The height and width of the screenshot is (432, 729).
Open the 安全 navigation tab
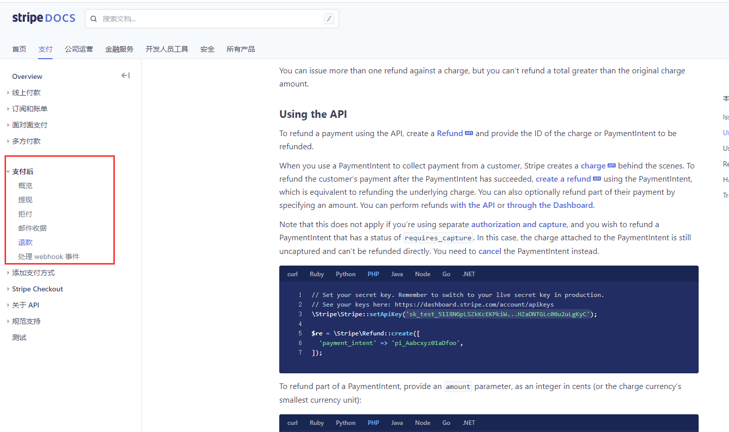coord(207,49)
